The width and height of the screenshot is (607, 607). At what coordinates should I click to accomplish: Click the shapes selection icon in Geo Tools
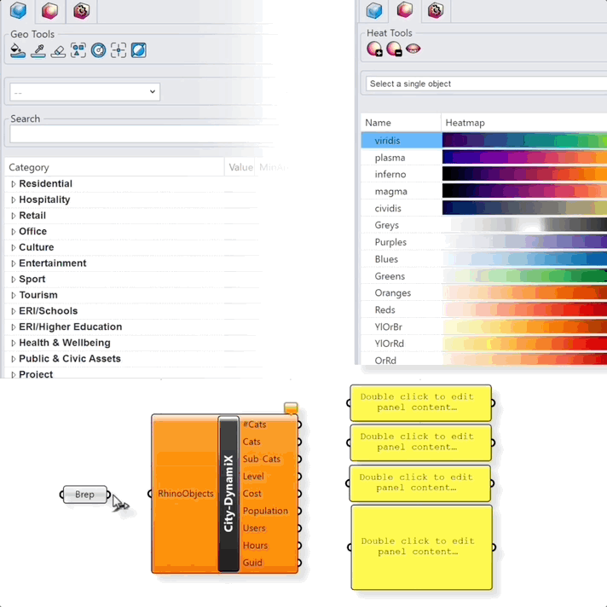click(x=78, y=51)
